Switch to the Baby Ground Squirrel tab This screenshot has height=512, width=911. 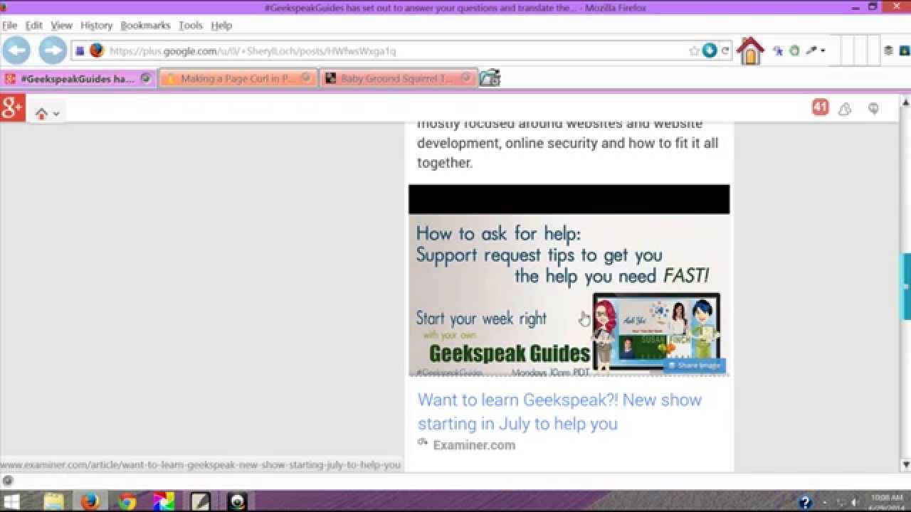coord(397,78)
